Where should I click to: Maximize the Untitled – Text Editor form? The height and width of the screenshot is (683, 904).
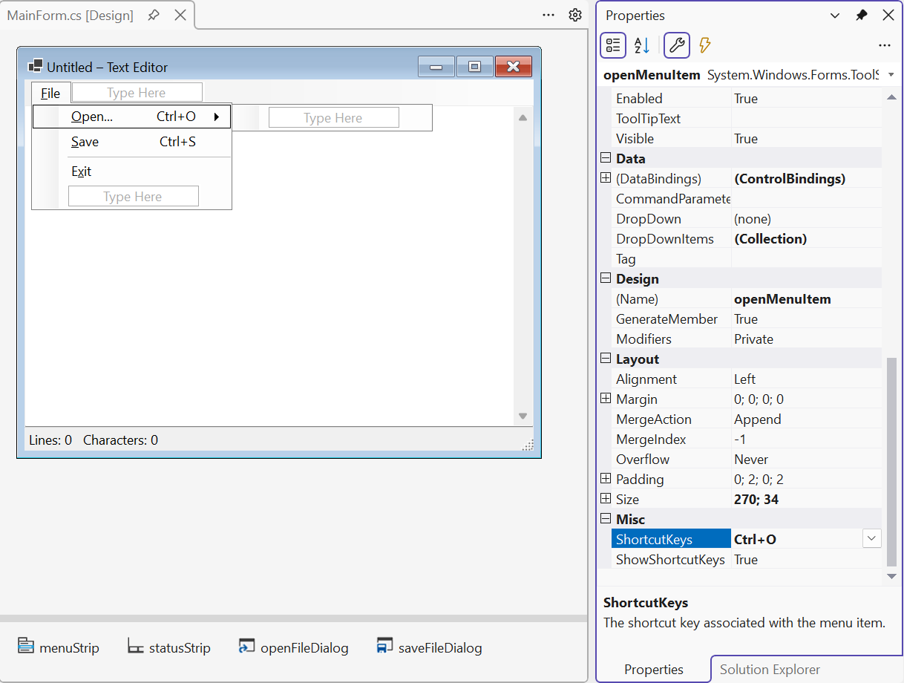(475, 67)
